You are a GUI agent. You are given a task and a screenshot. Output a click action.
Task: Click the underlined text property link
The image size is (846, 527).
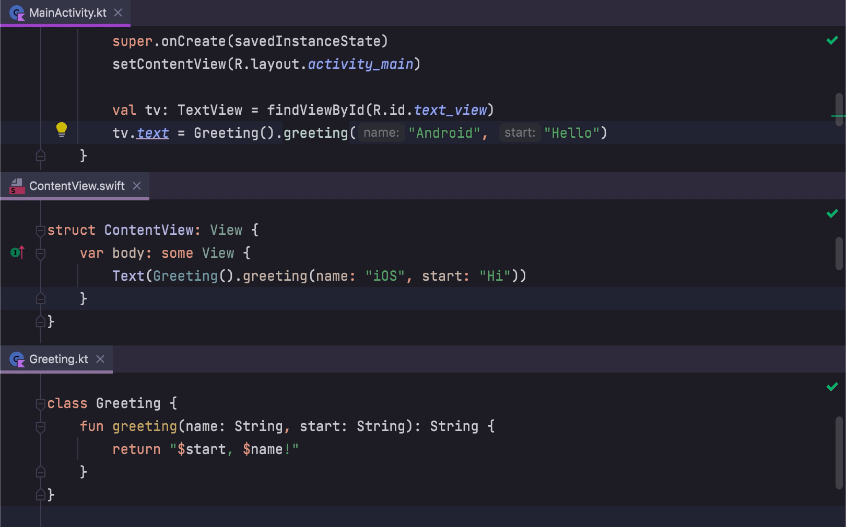pos(152,133)
